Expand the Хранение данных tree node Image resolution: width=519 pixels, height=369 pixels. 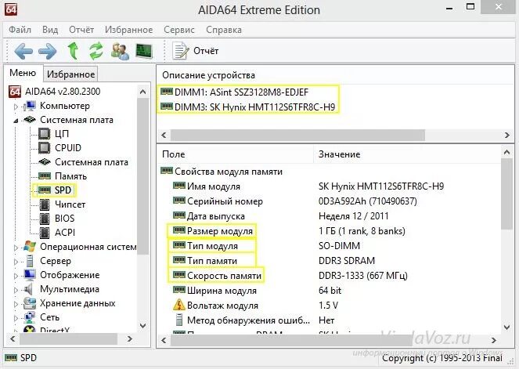16,304
